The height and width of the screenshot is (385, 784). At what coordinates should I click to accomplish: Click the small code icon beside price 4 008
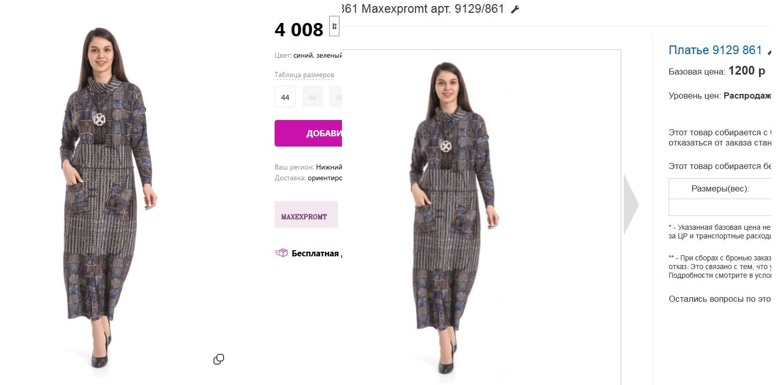tap(334, 26)
